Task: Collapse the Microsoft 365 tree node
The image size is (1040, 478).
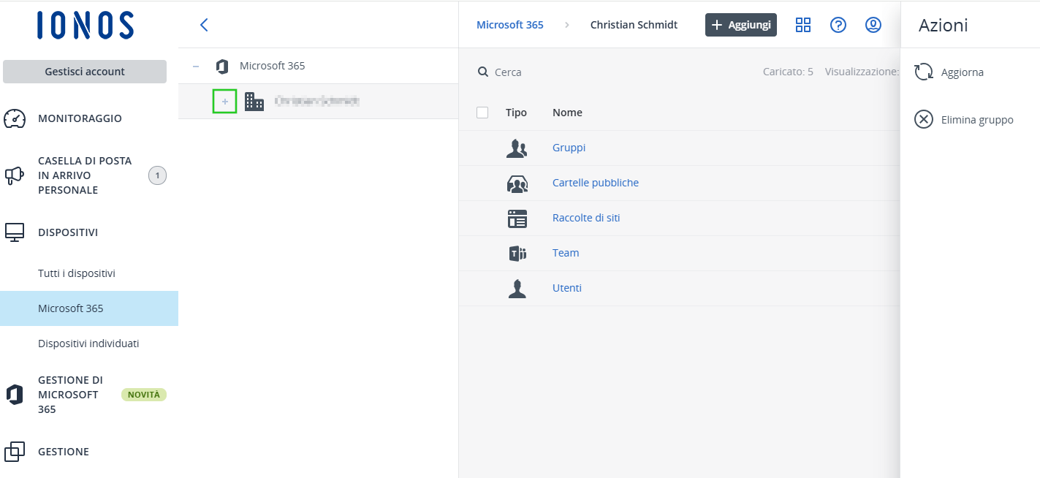Action: [x=196, y=67]
